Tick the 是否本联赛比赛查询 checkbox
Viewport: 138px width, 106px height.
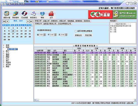click(76, 31)
